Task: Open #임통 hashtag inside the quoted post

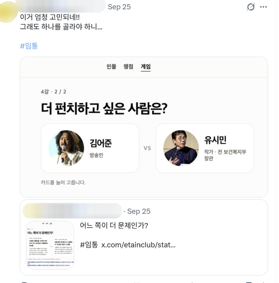Action: [x=89, y=245]
